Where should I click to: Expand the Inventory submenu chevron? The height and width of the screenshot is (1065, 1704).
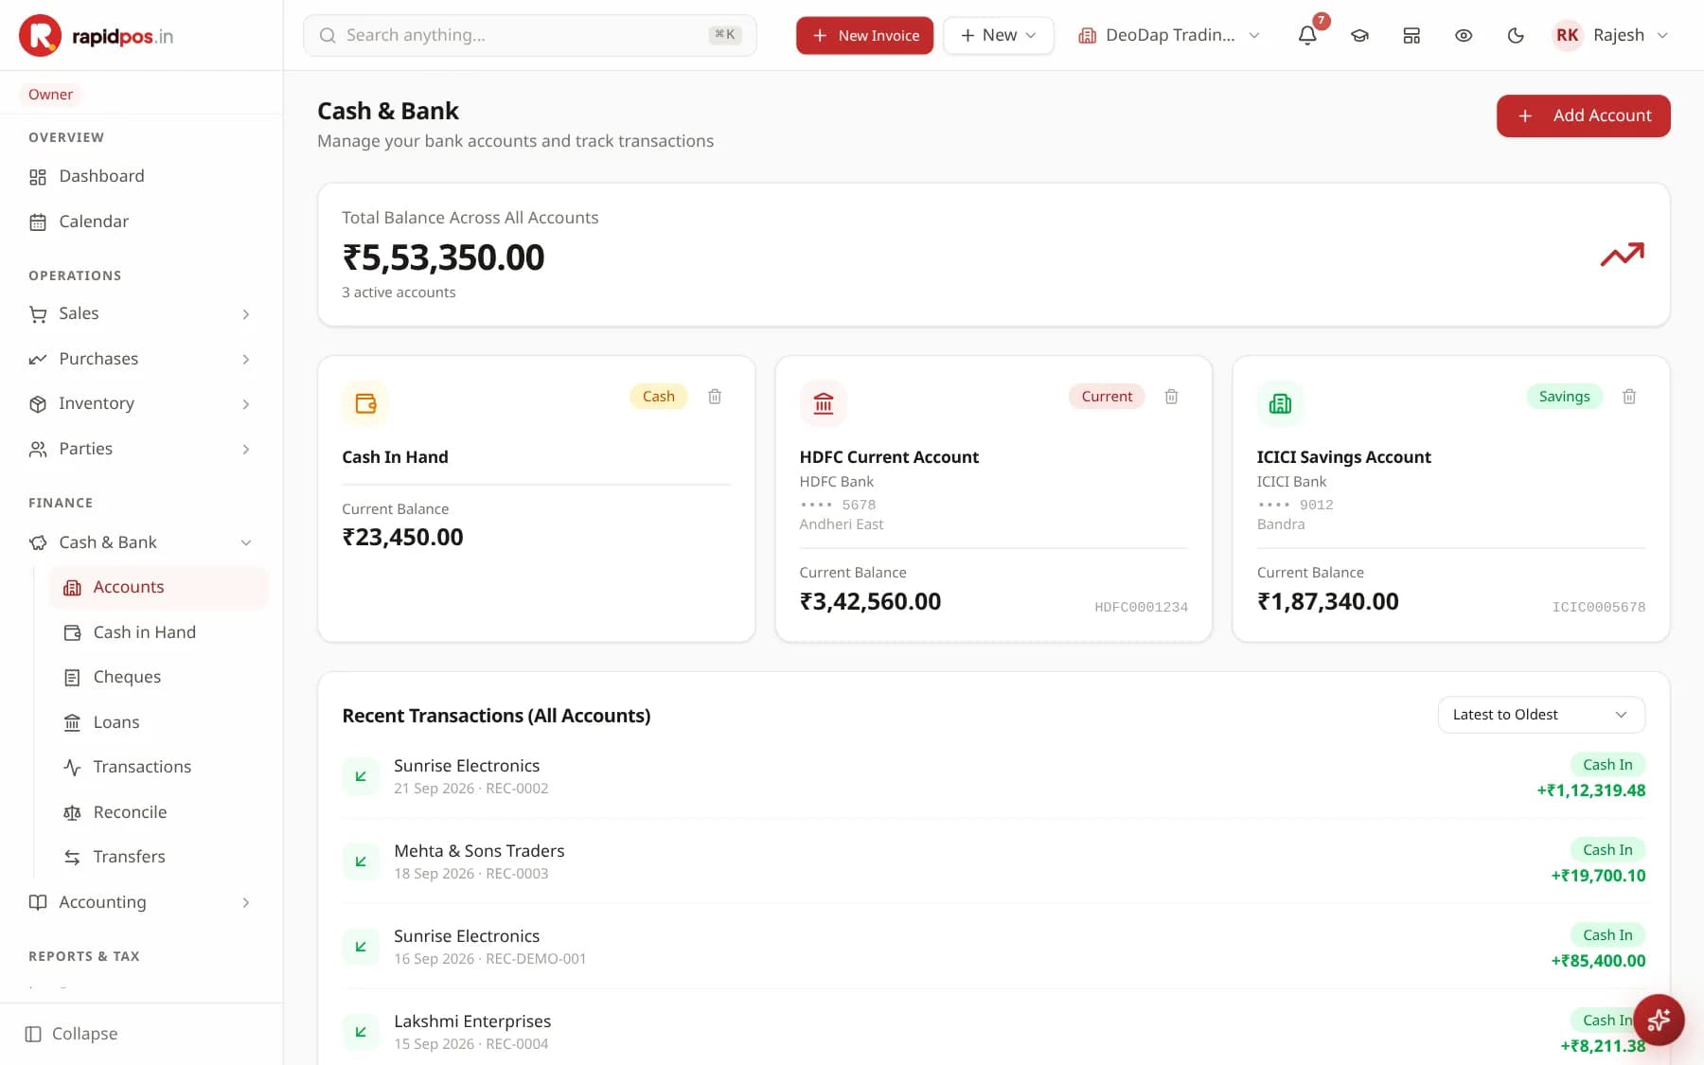click(x=246, y=404)
